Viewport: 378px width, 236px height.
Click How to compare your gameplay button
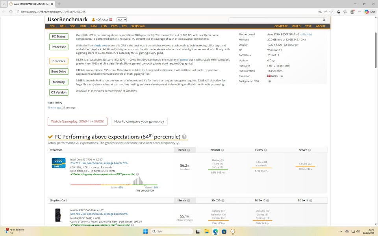point(139,121)
